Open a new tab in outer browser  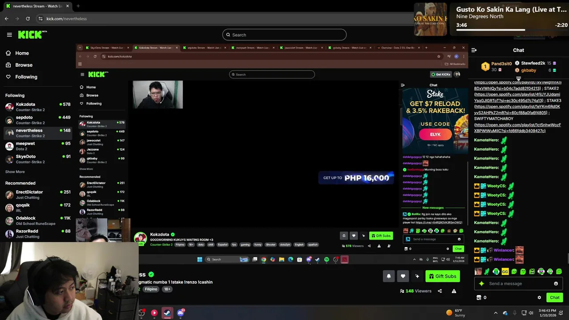click(x=78, y=6)
